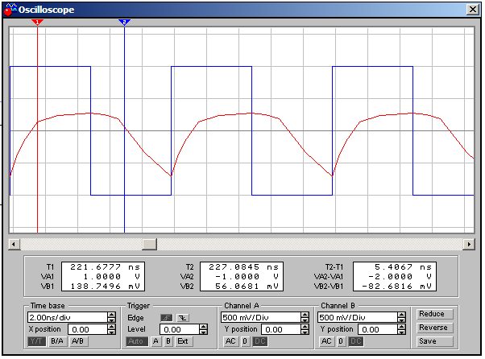Image resolution: width=485 pixels, height=359 pixels.
Task: Click VA2 readout -1.0000 V
Action: pyautogui.click(x=247, y=277)
